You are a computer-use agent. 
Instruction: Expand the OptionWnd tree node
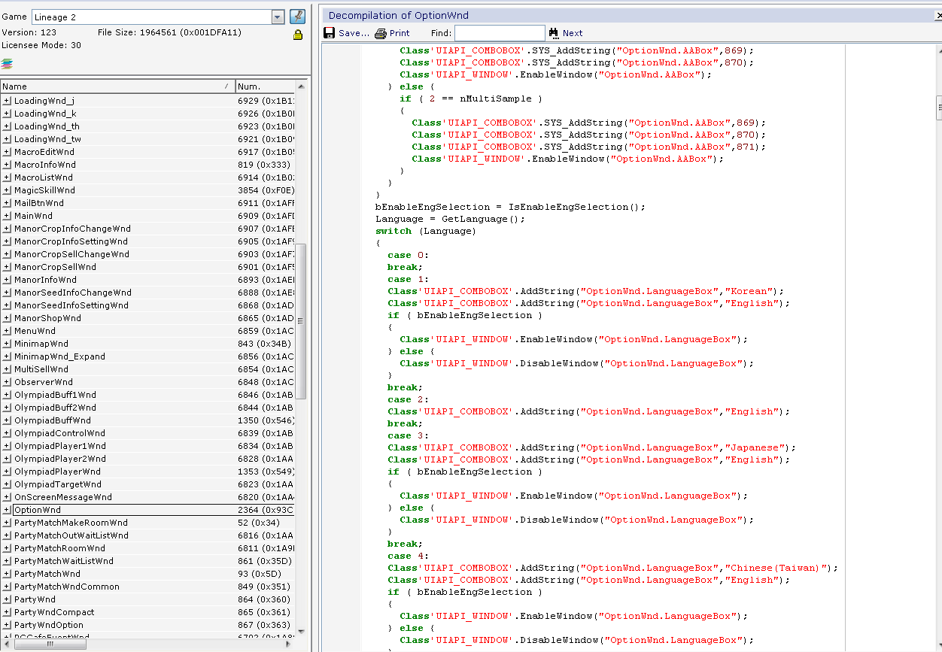(7, 510)
